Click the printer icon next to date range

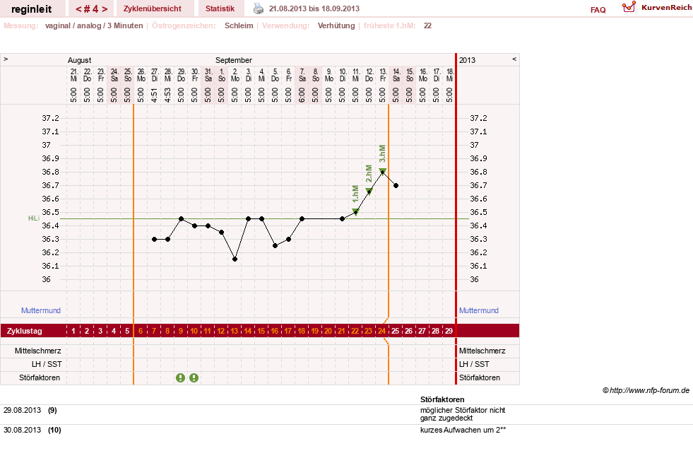coord(259,8)
